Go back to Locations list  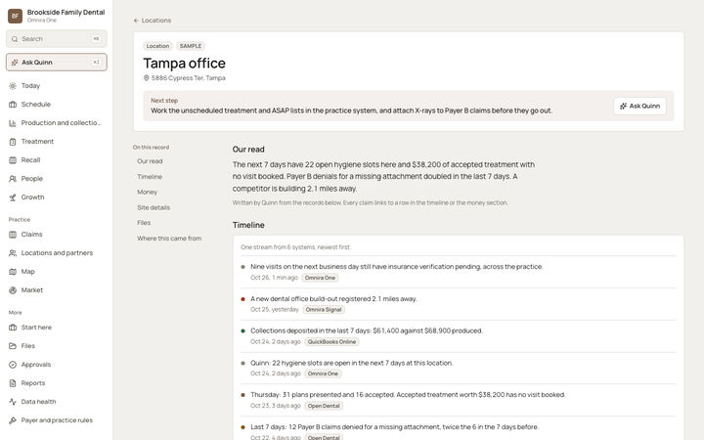click(153, 21)
